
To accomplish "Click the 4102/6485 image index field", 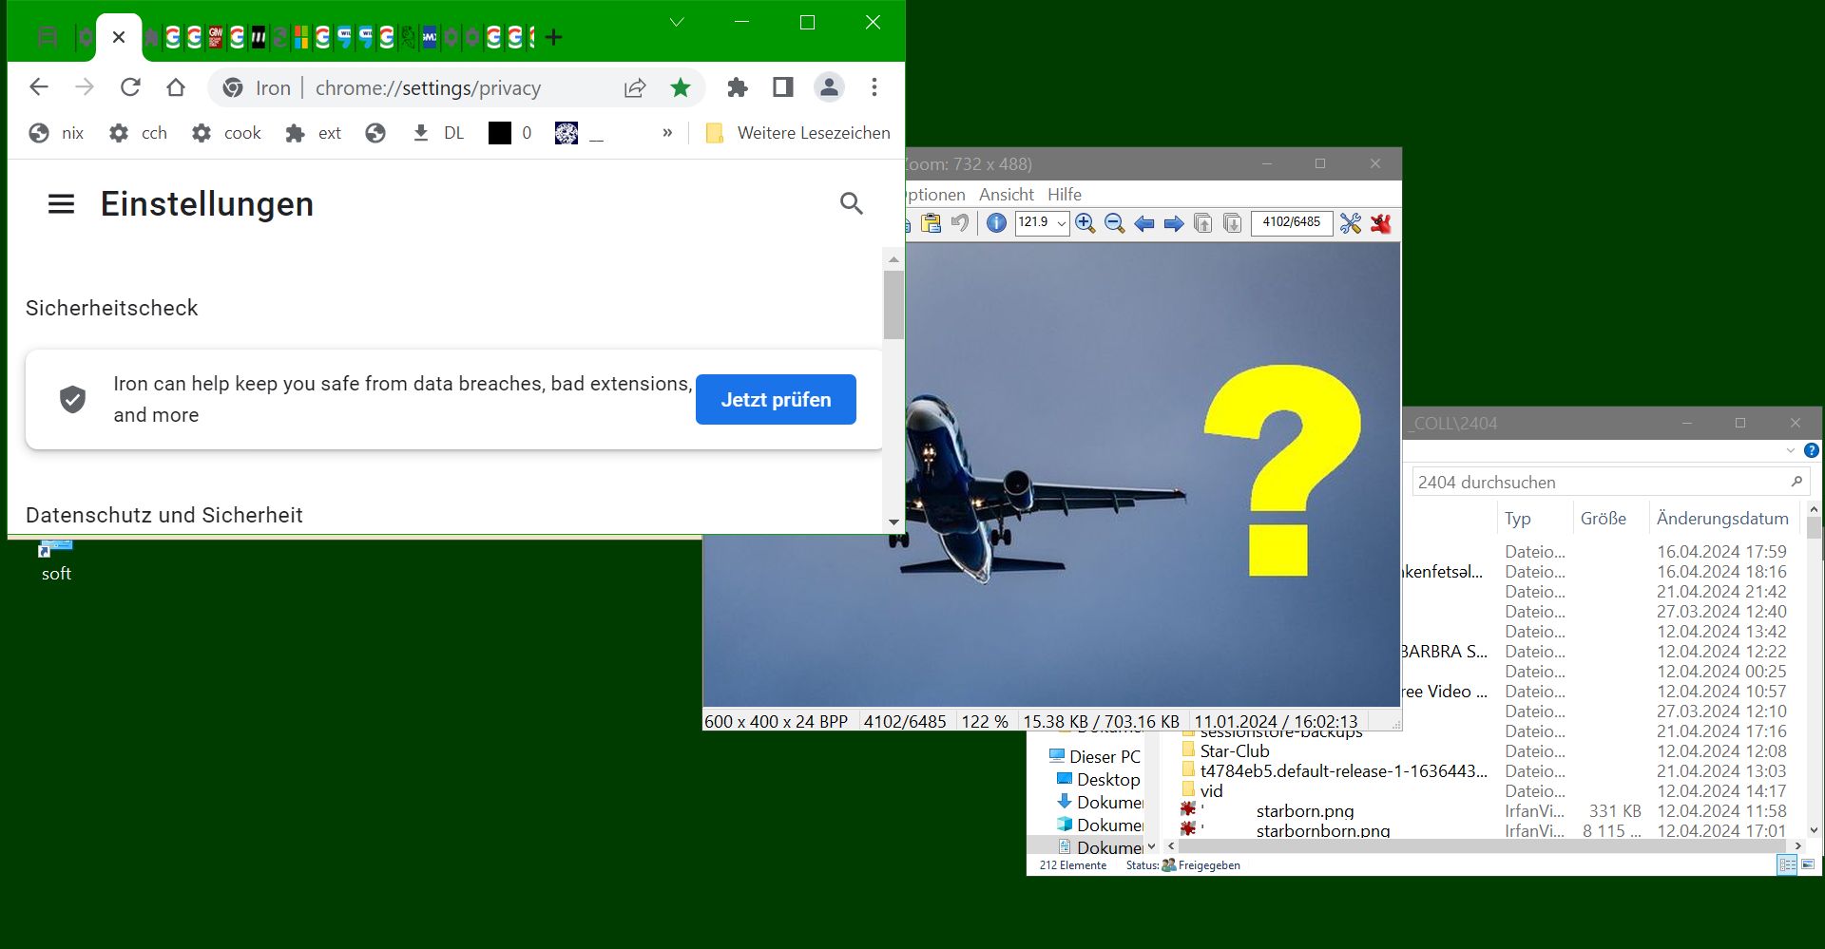I will (1292, 223).
